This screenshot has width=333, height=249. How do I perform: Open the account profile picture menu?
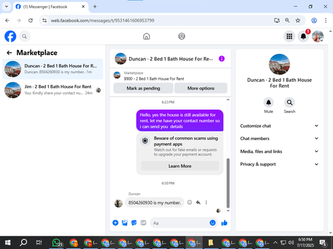[x=318, y=37]
